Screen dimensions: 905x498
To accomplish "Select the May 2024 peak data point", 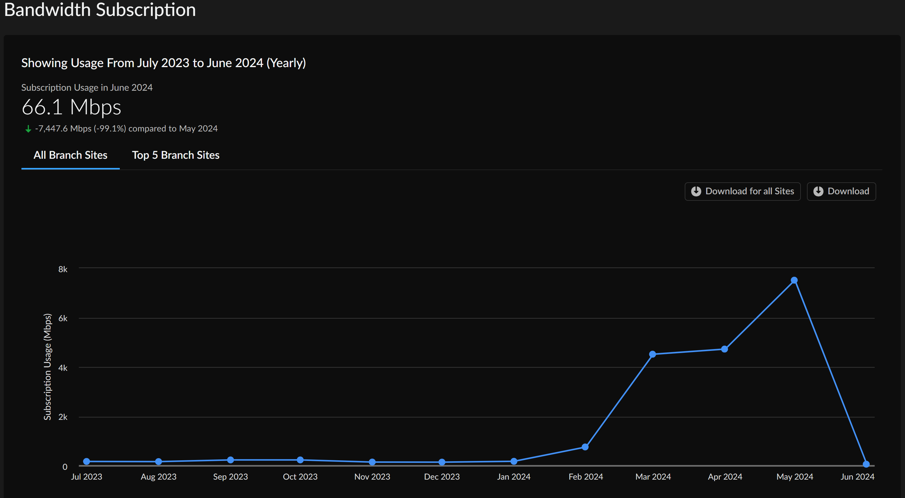I will pyautogui.click(x=794, y=280).
